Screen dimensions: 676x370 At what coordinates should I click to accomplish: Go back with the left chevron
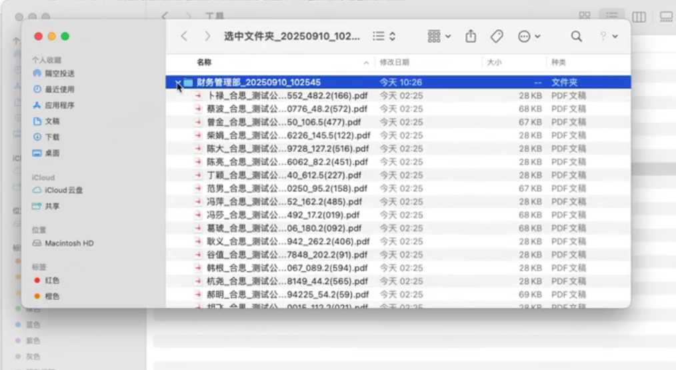tap(185, 37)
